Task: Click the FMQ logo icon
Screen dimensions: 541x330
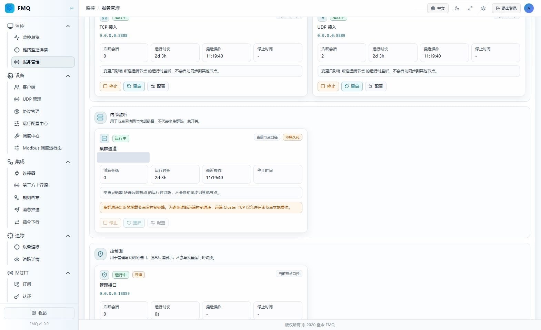Action: point(10,8)
